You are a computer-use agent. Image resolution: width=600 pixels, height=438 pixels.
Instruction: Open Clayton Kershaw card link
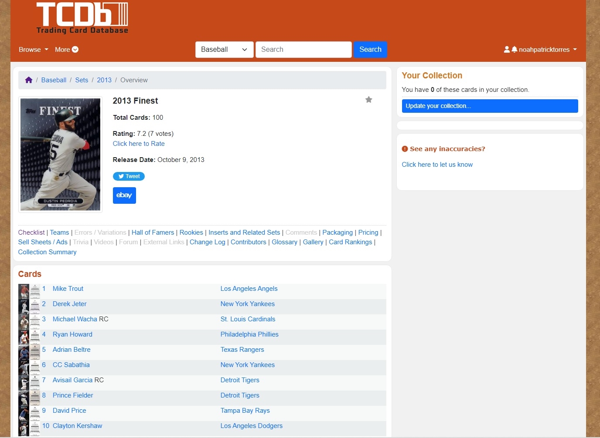(x=77, y=426)
